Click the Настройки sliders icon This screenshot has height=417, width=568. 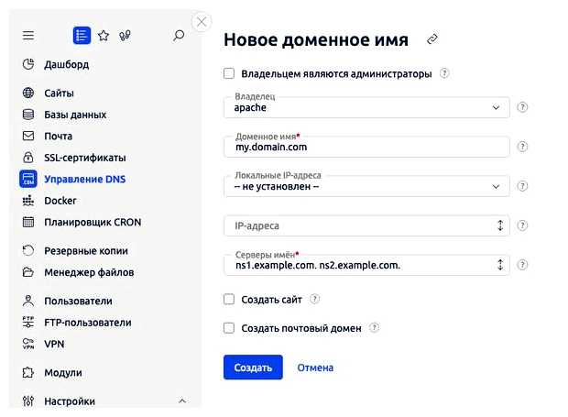coord(28,401)
